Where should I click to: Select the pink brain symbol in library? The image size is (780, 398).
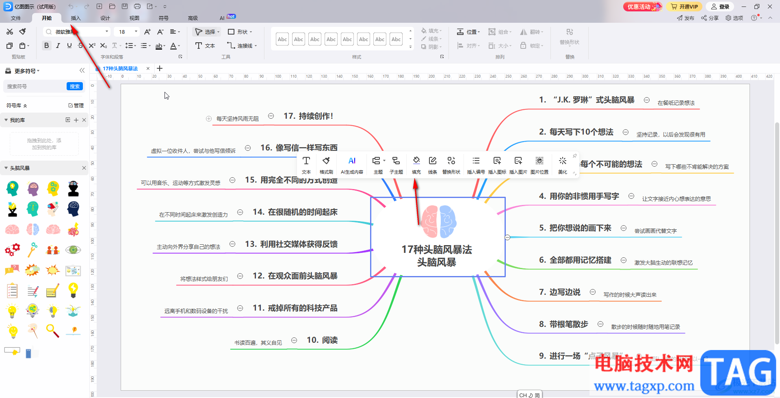click(x=12, y=229)
